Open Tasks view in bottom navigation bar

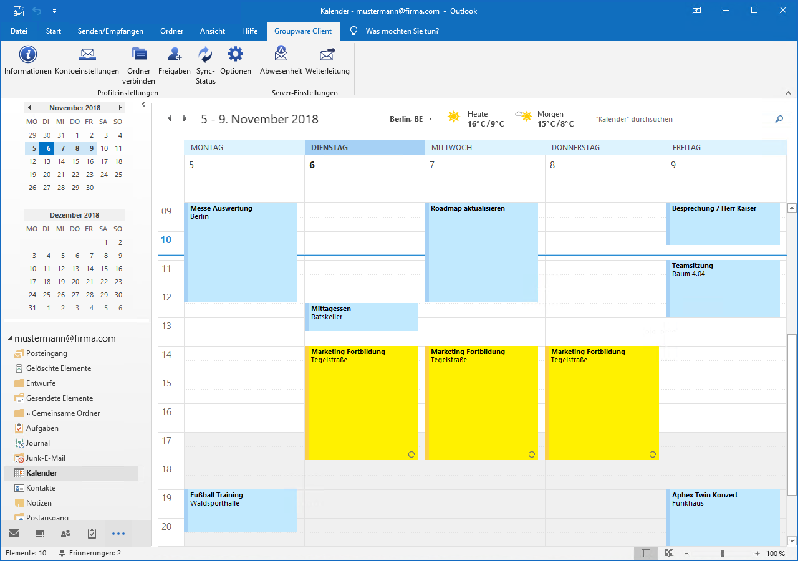(x=92, y=534)
